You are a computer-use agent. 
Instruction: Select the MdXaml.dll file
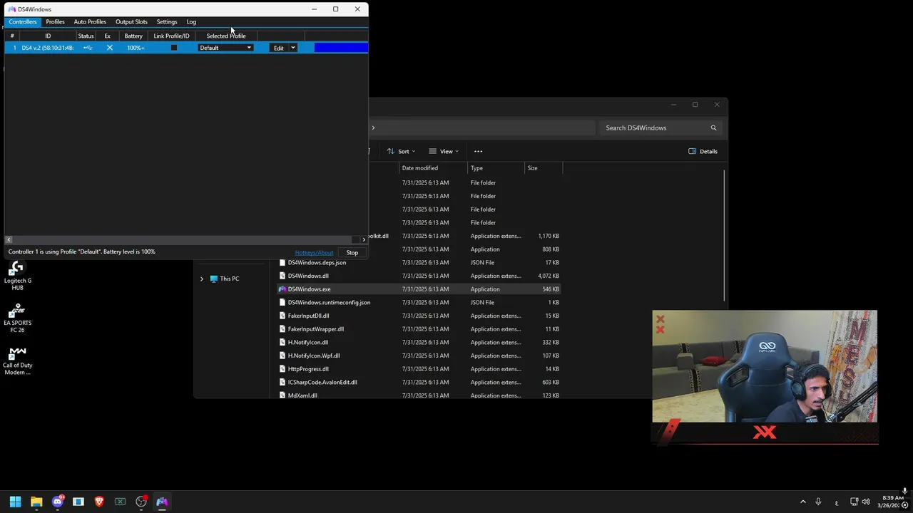[x=419, y=395]
